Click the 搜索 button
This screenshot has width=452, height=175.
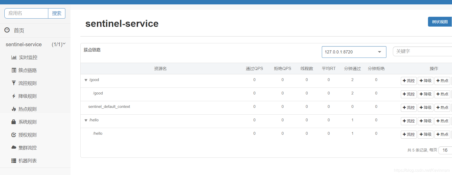pos(57,13)
